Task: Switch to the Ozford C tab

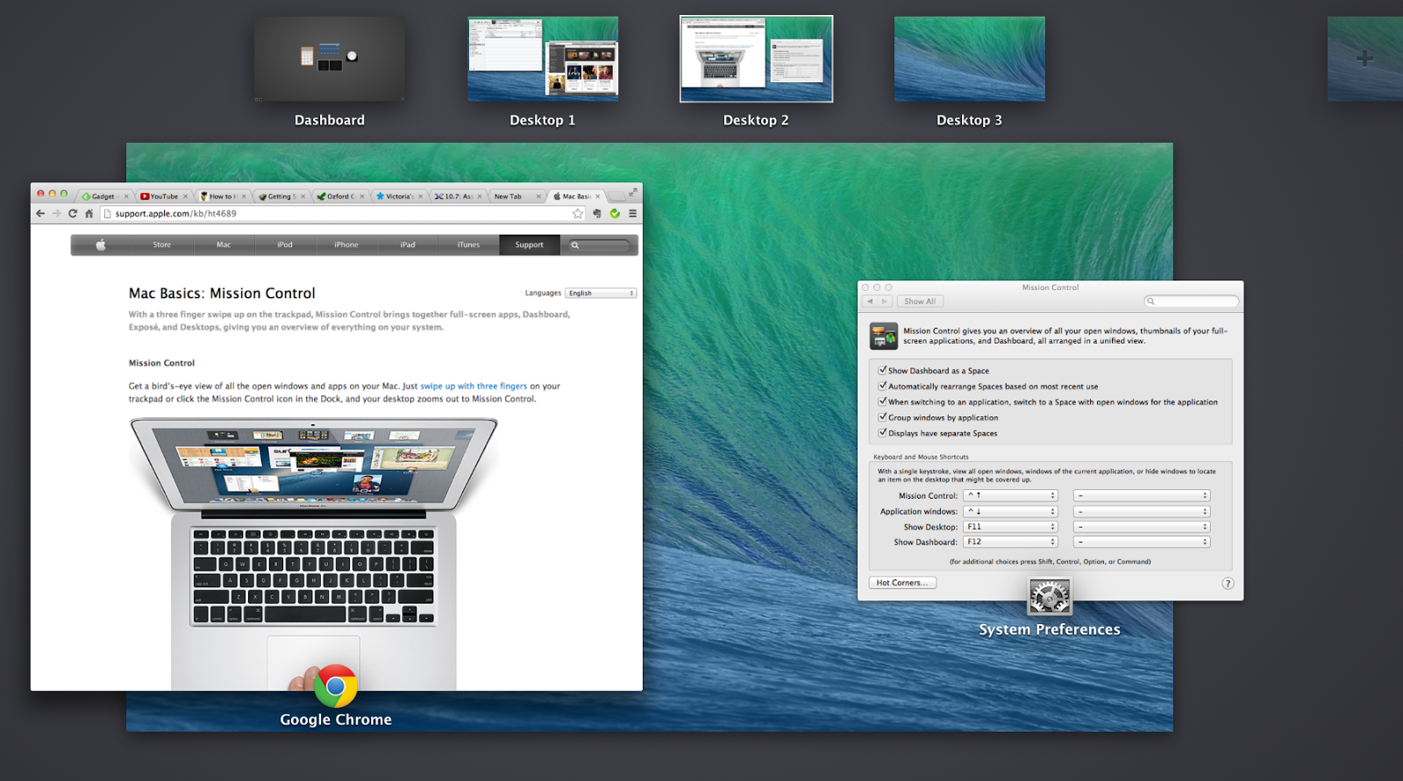Action: coord(340,196)
